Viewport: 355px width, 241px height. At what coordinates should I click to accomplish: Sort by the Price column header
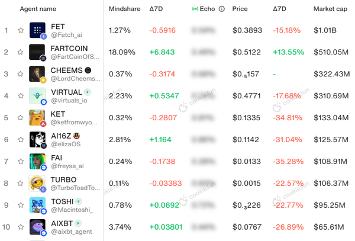(240, 9)
